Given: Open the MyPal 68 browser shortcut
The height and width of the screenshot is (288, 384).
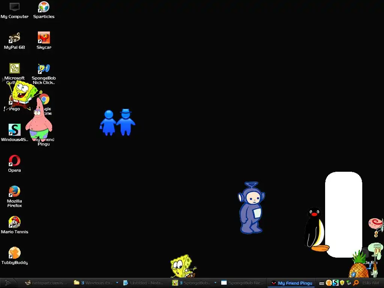Looking at the screenshot, I should (15, 41).
